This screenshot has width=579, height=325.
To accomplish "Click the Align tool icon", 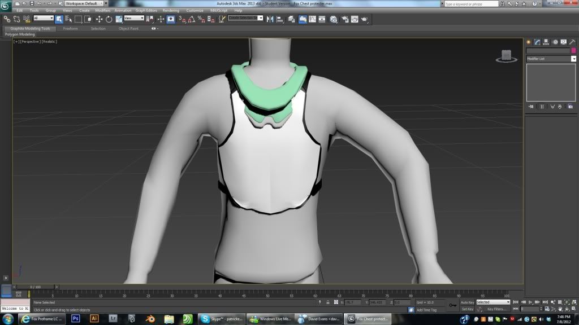I will [280, 19].
